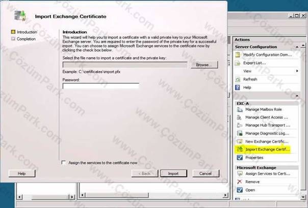Click the Import button
The image size is (308, 208).
click(173, 174)
